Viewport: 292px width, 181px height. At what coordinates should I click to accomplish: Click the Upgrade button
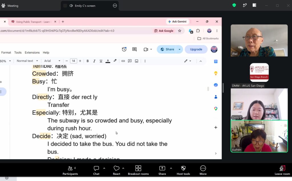[x=196, y=49]
